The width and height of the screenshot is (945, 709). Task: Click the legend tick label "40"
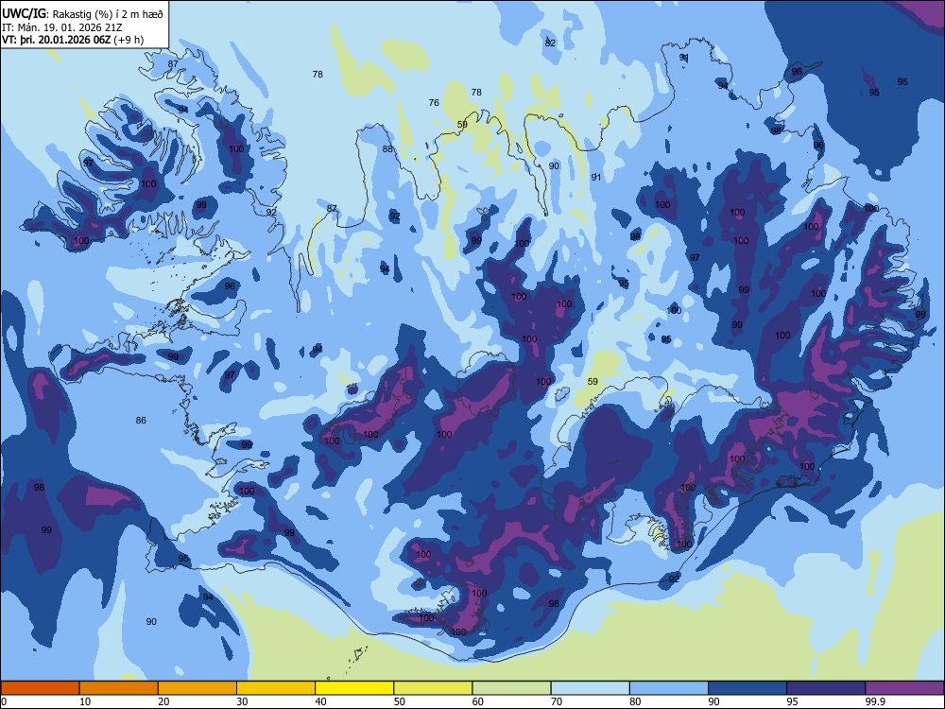point(320,701)
